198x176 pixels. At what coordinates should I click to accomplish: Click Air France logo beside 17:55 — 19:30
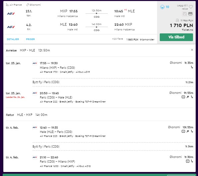click(35, 63)
